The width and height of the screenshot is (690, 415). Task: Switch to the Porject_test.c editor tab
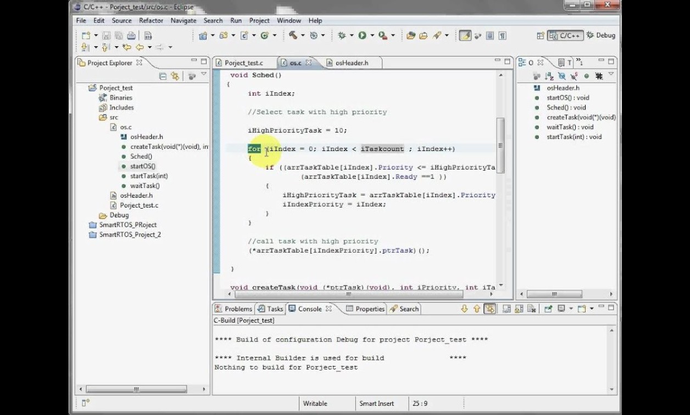(243, 63)
